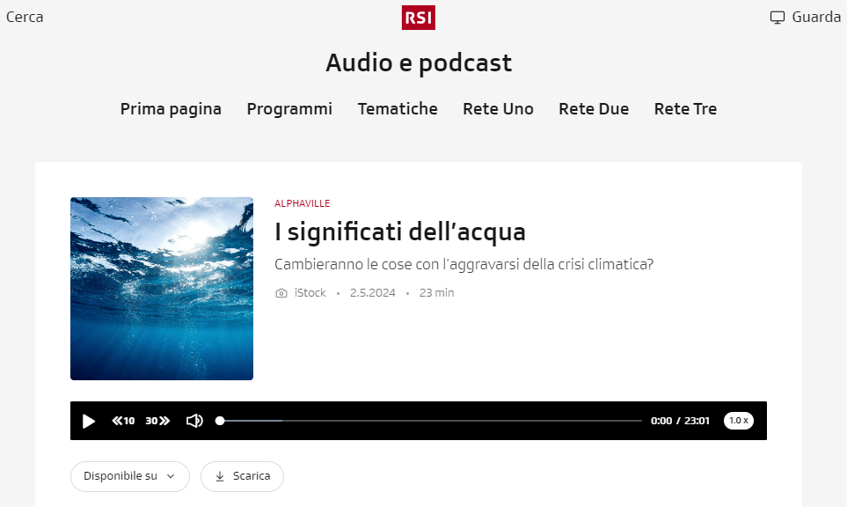Open the Cerca search
This screenshot has height=507, width=847.
coord(25,17)
